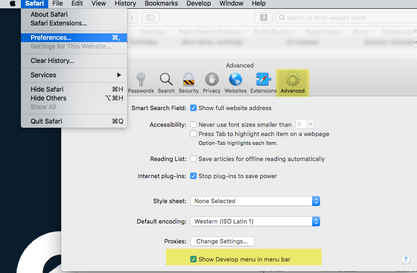Open the Style sheet dropdown

click(x=255, y=201)
